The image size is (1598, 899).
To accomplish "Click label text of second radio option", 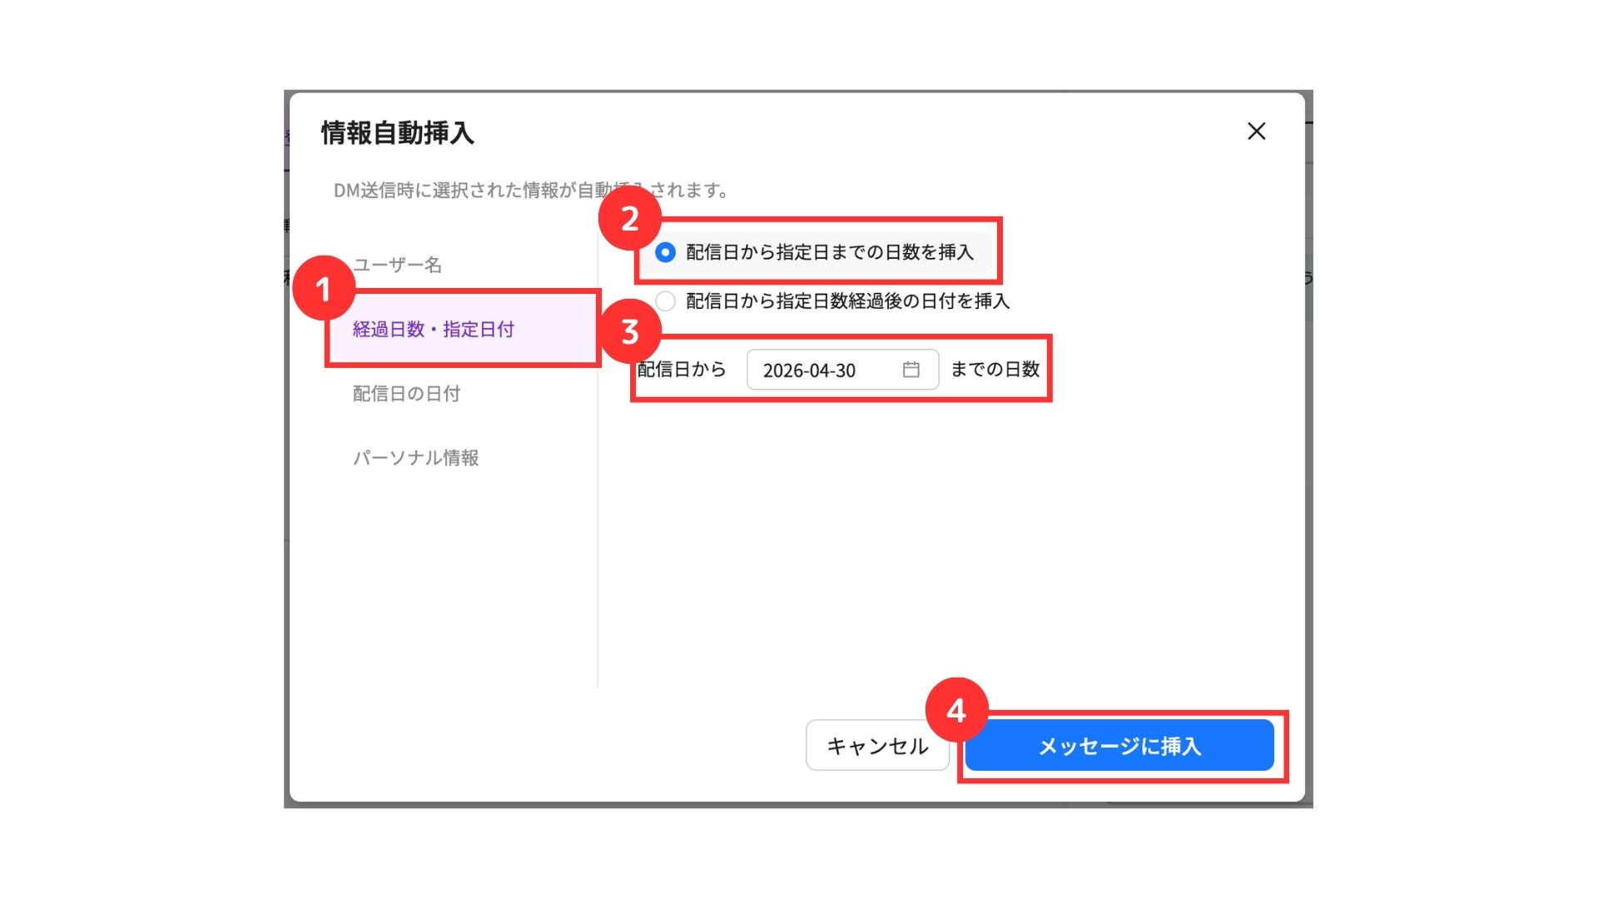I will (x=847, y=301).
